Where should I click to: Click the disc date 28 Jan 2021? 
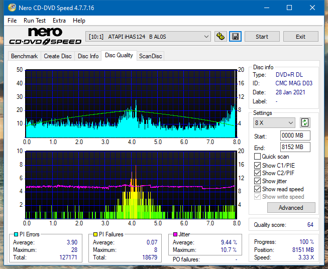click(290, 92)
